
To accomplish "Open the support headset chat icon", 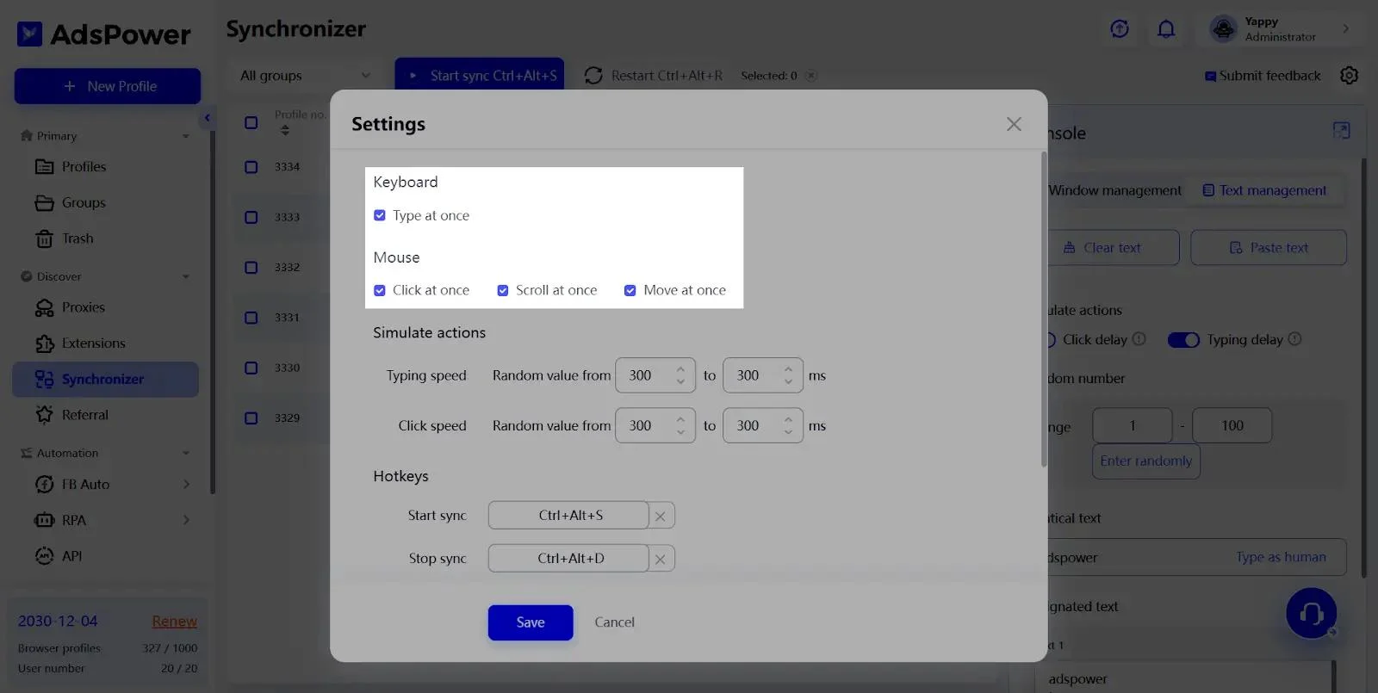I will (x=1310, y=613).
